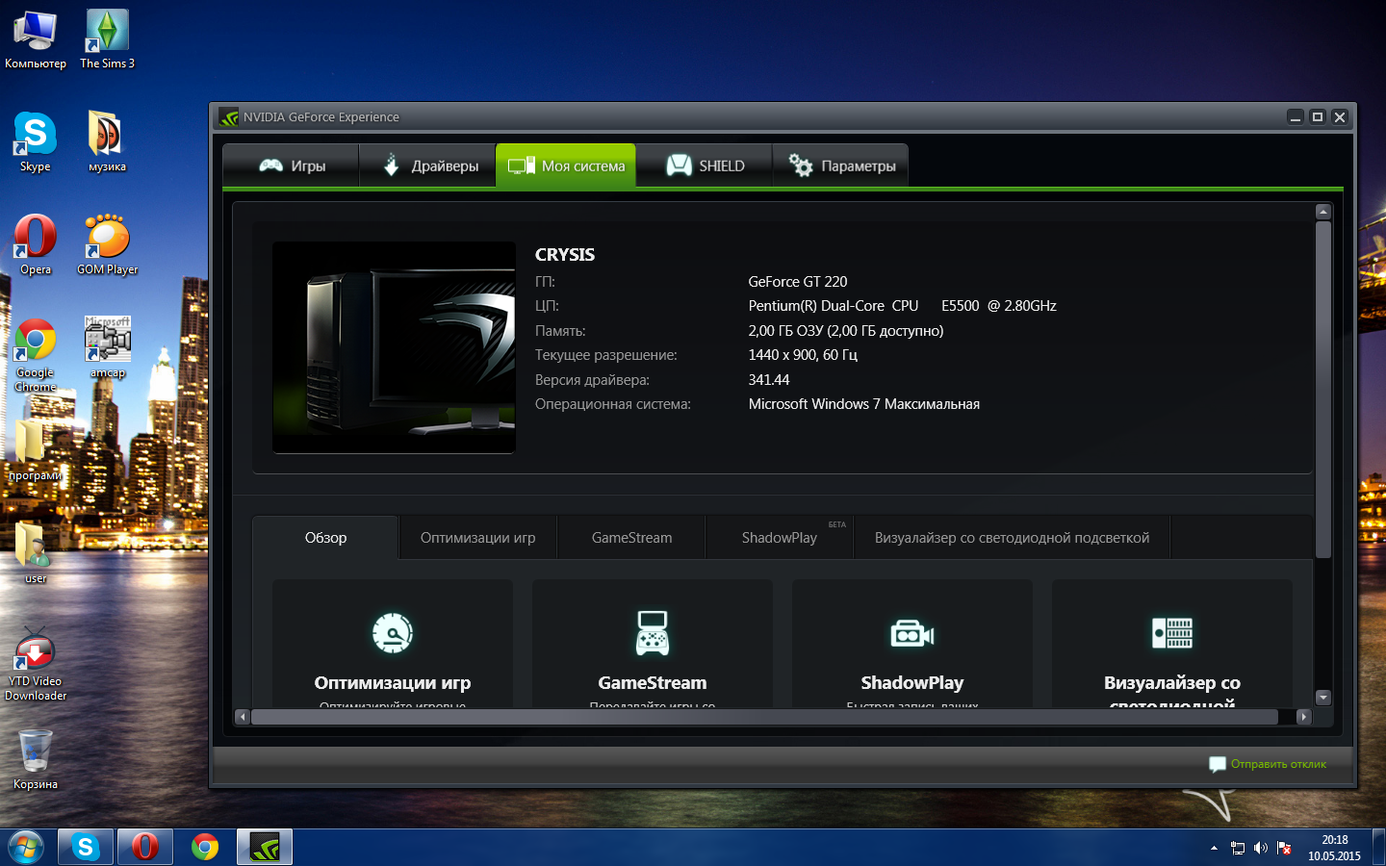The image size is (1386, 866).
Task: Select the YTD Video Downloader shortcut
Action: [36, 664]
